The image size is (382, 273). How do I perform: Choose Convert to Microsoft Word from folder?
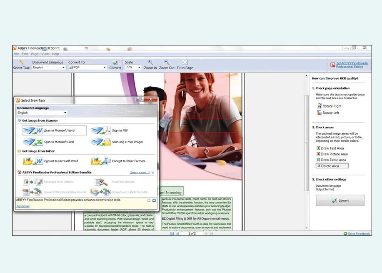[51, 161]
